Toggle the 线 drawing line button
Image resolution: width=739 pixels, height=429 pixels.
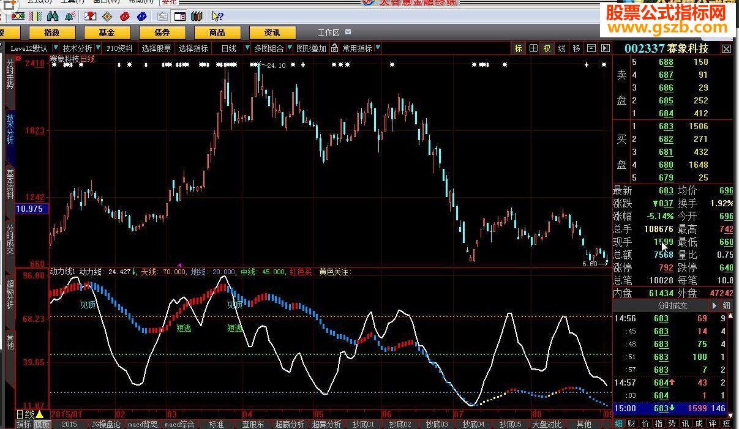pos(561,48)
